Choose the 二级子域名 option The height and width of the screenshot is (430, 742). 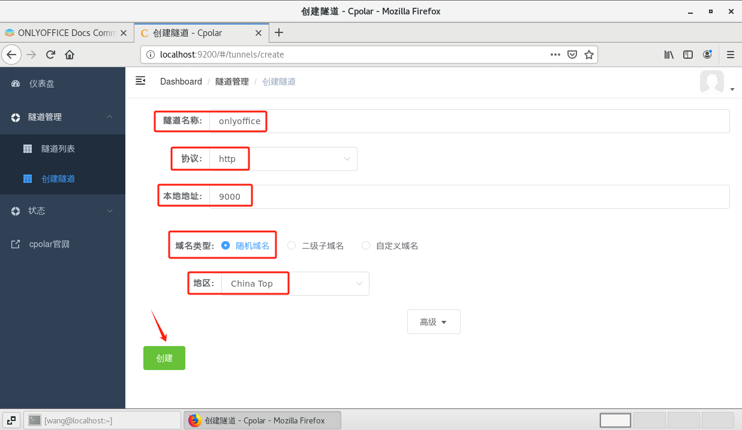(x=292, y=245)
